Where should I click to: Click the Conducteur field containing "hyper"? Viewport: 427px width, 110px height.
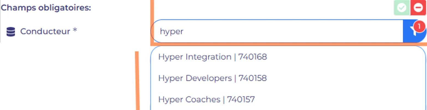[x=277, y=31]
